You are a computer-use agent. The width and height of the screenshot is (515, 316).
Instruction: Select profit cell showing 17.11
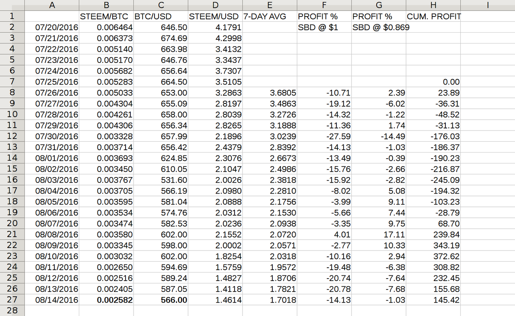point(379,234)
